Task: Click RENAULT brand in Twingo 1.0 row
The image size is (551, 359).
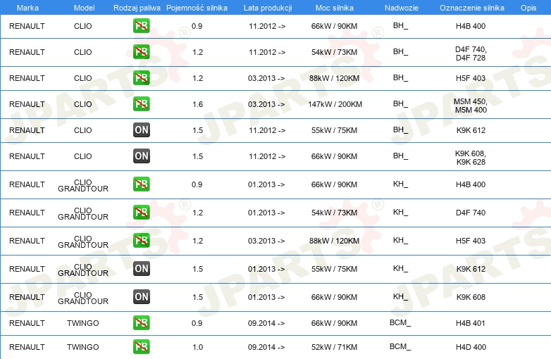Action: tap(27, 347)
